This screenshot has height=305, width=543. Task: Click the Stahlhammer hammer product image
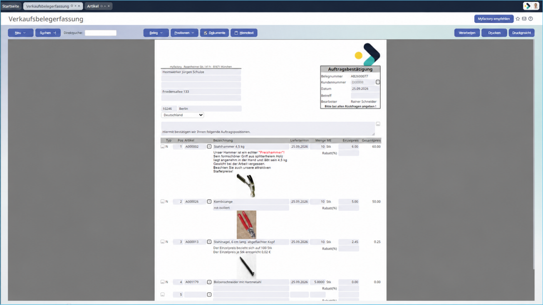click(246, 186)
